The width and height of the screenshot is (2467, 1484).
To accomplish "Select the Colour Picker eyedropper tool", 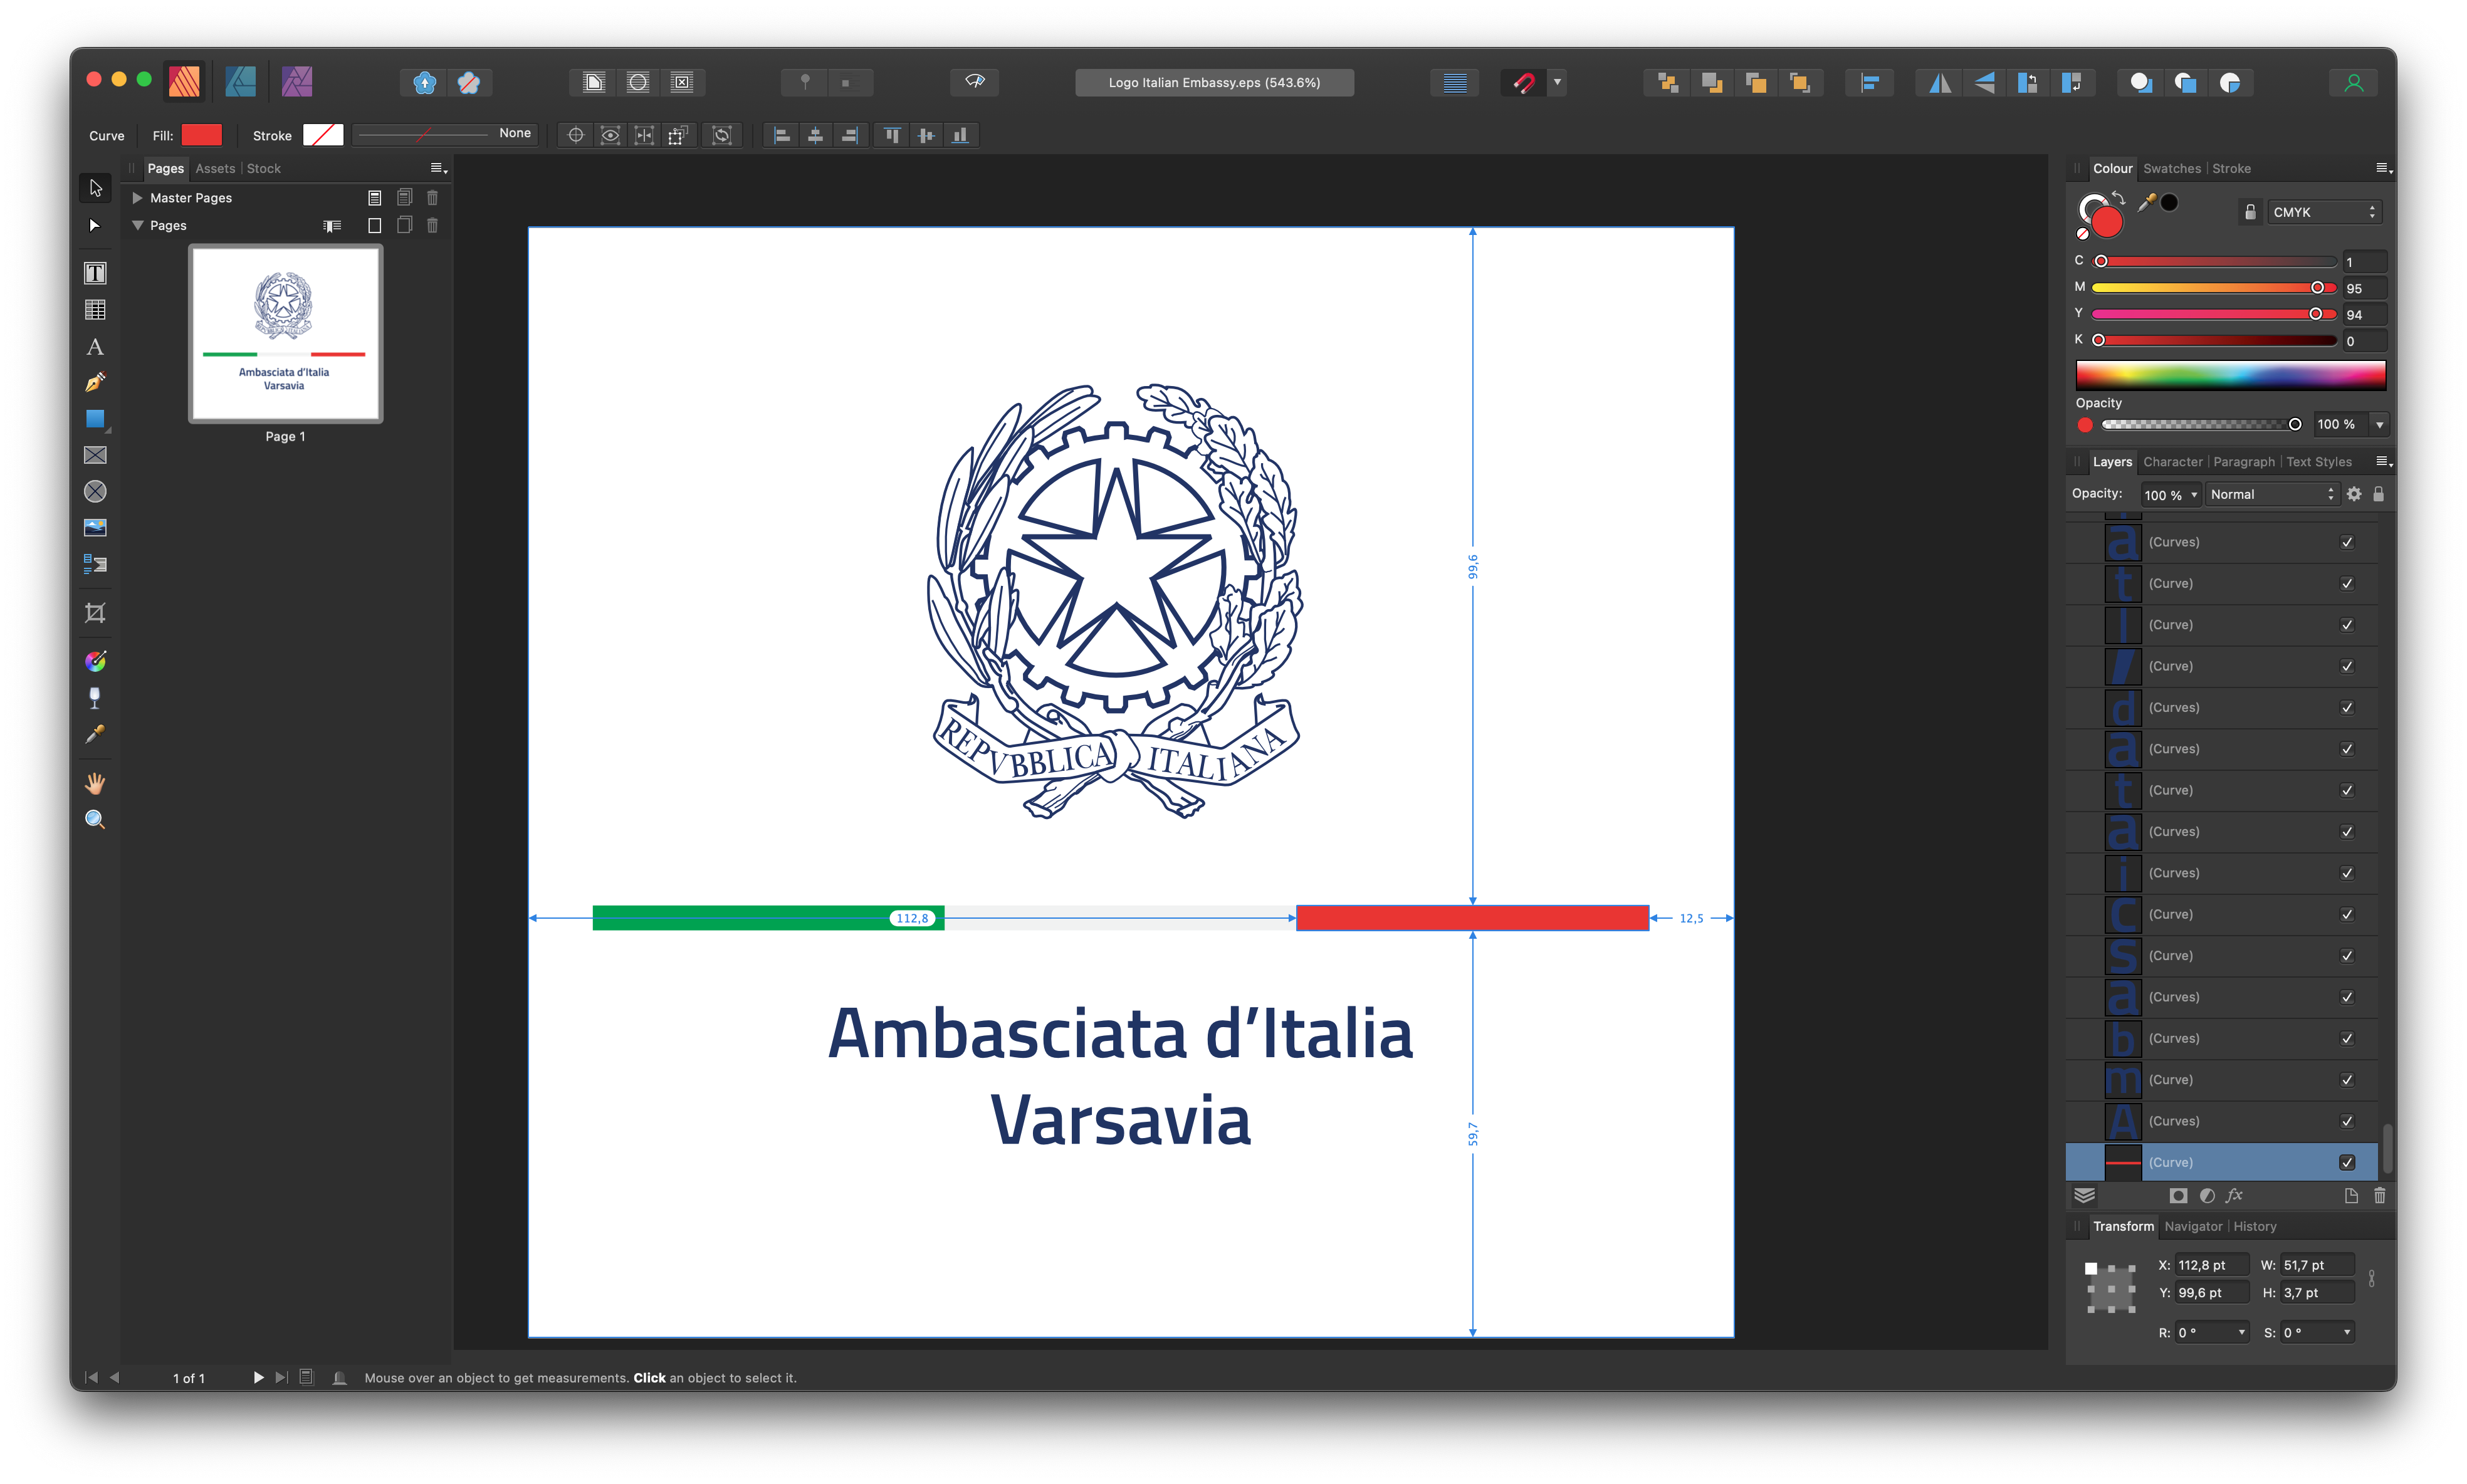I will pos(95,734).
